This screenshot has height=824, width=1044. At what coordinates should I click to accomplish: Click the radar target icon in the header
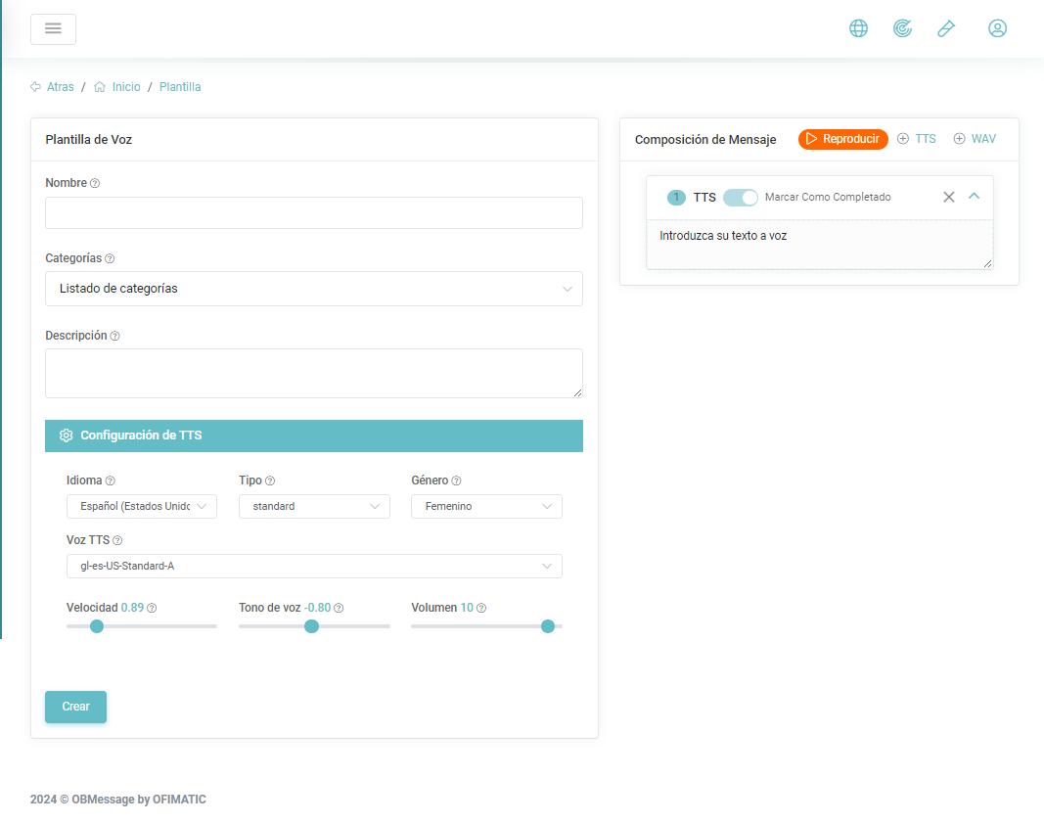[902, 28]
